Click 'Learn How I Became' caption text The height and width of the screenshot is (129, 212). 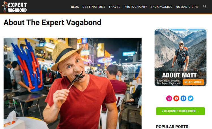pos(168,81)
